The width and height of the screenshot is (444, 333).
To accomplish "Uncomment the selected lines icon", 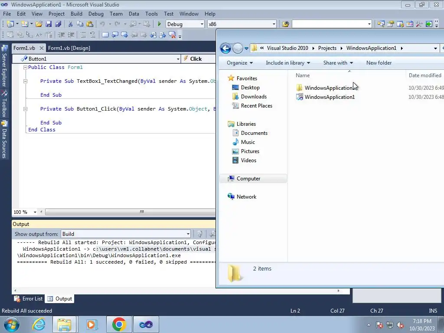I will (93, 35).
